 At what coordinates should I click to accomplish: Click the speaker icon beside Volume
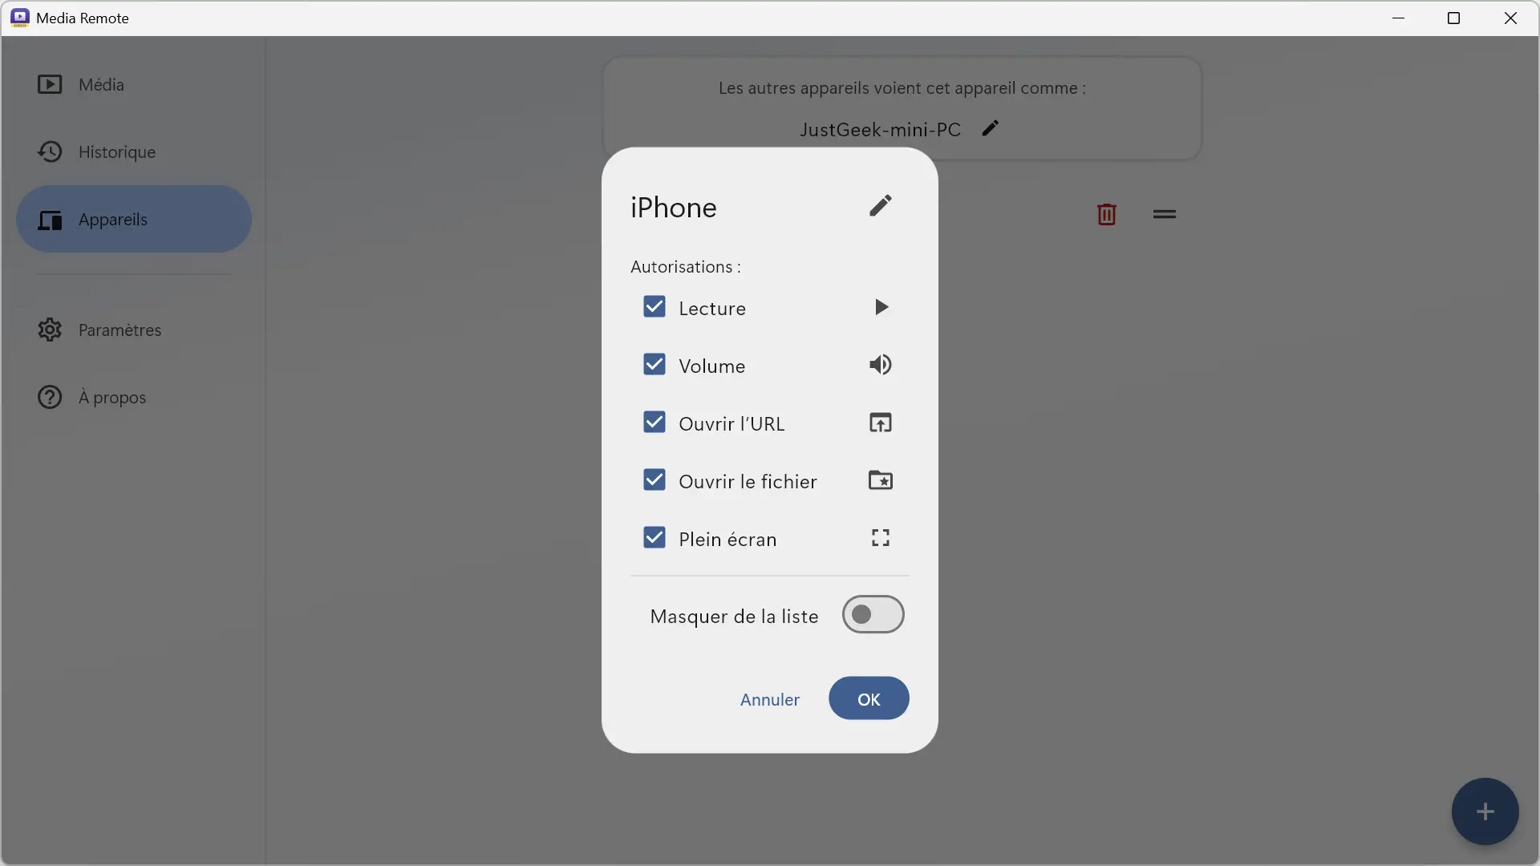point(880,365)
